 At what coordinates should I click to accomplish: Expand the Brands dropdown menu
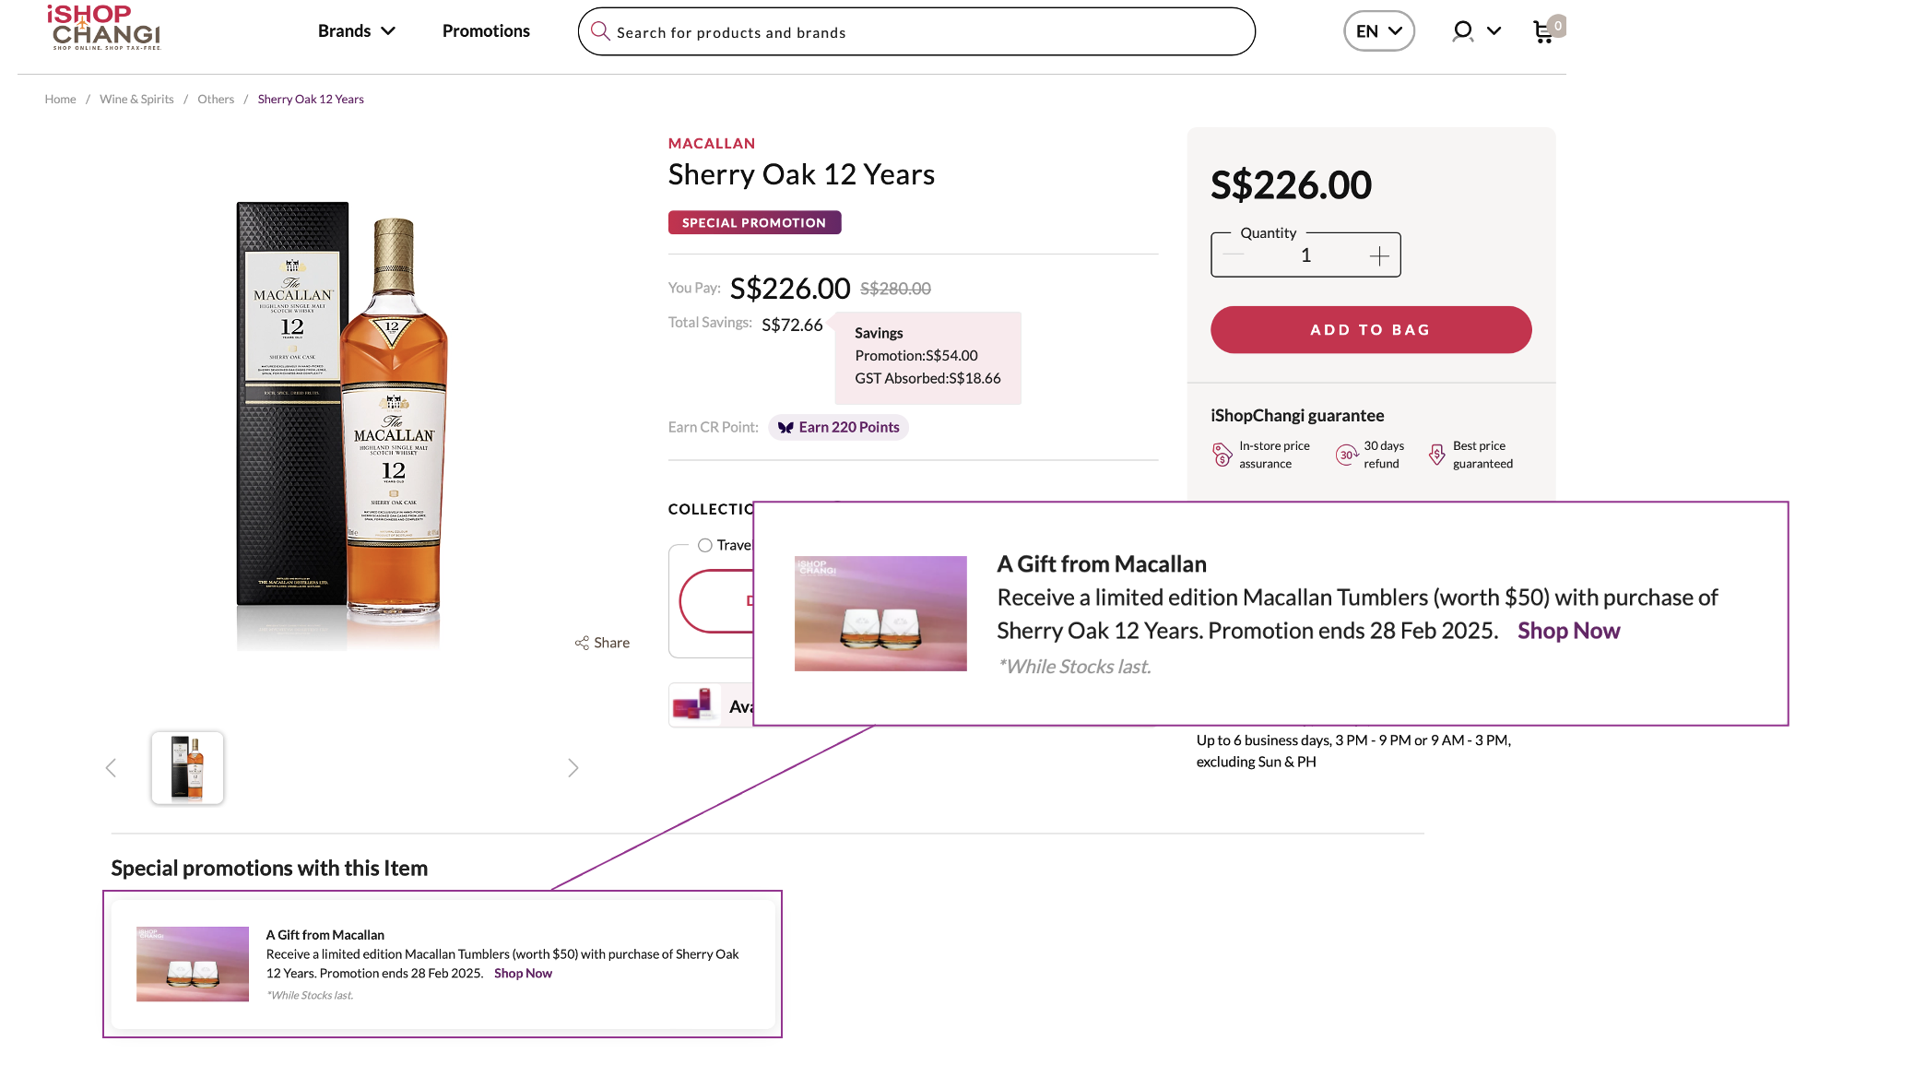(x=356, y=31)
